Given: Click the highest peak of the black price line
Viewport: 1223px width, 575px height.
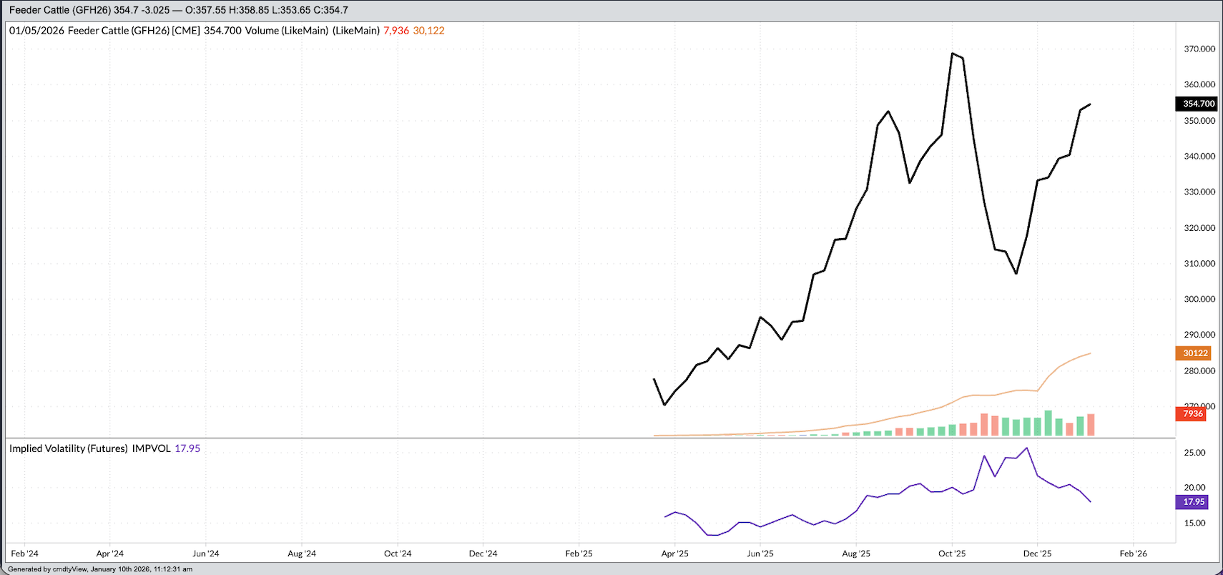Looking at the screenshot, I should (953, 54).
